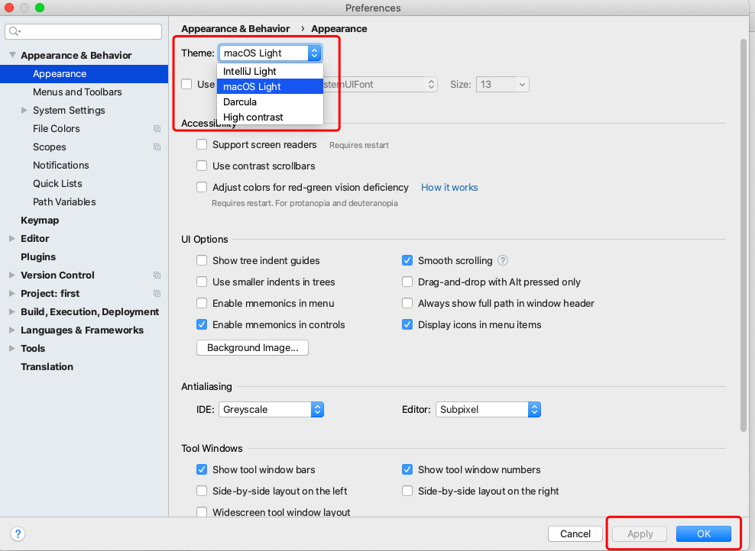Expand the System Settings node
Image resolution: width=755 pixels, height=551 pixels.
(24, 110)
